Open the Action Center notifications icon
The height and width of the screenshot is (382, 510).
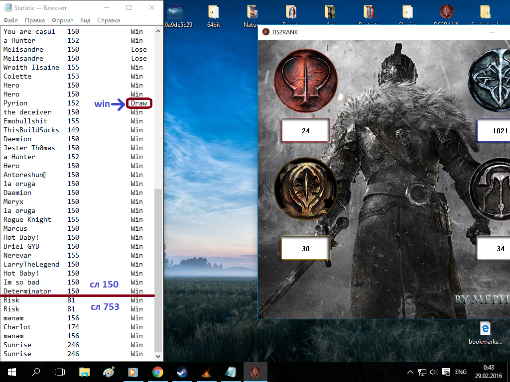point(446,372)
